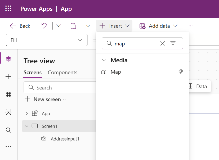Click the Back arrow button

20,26
